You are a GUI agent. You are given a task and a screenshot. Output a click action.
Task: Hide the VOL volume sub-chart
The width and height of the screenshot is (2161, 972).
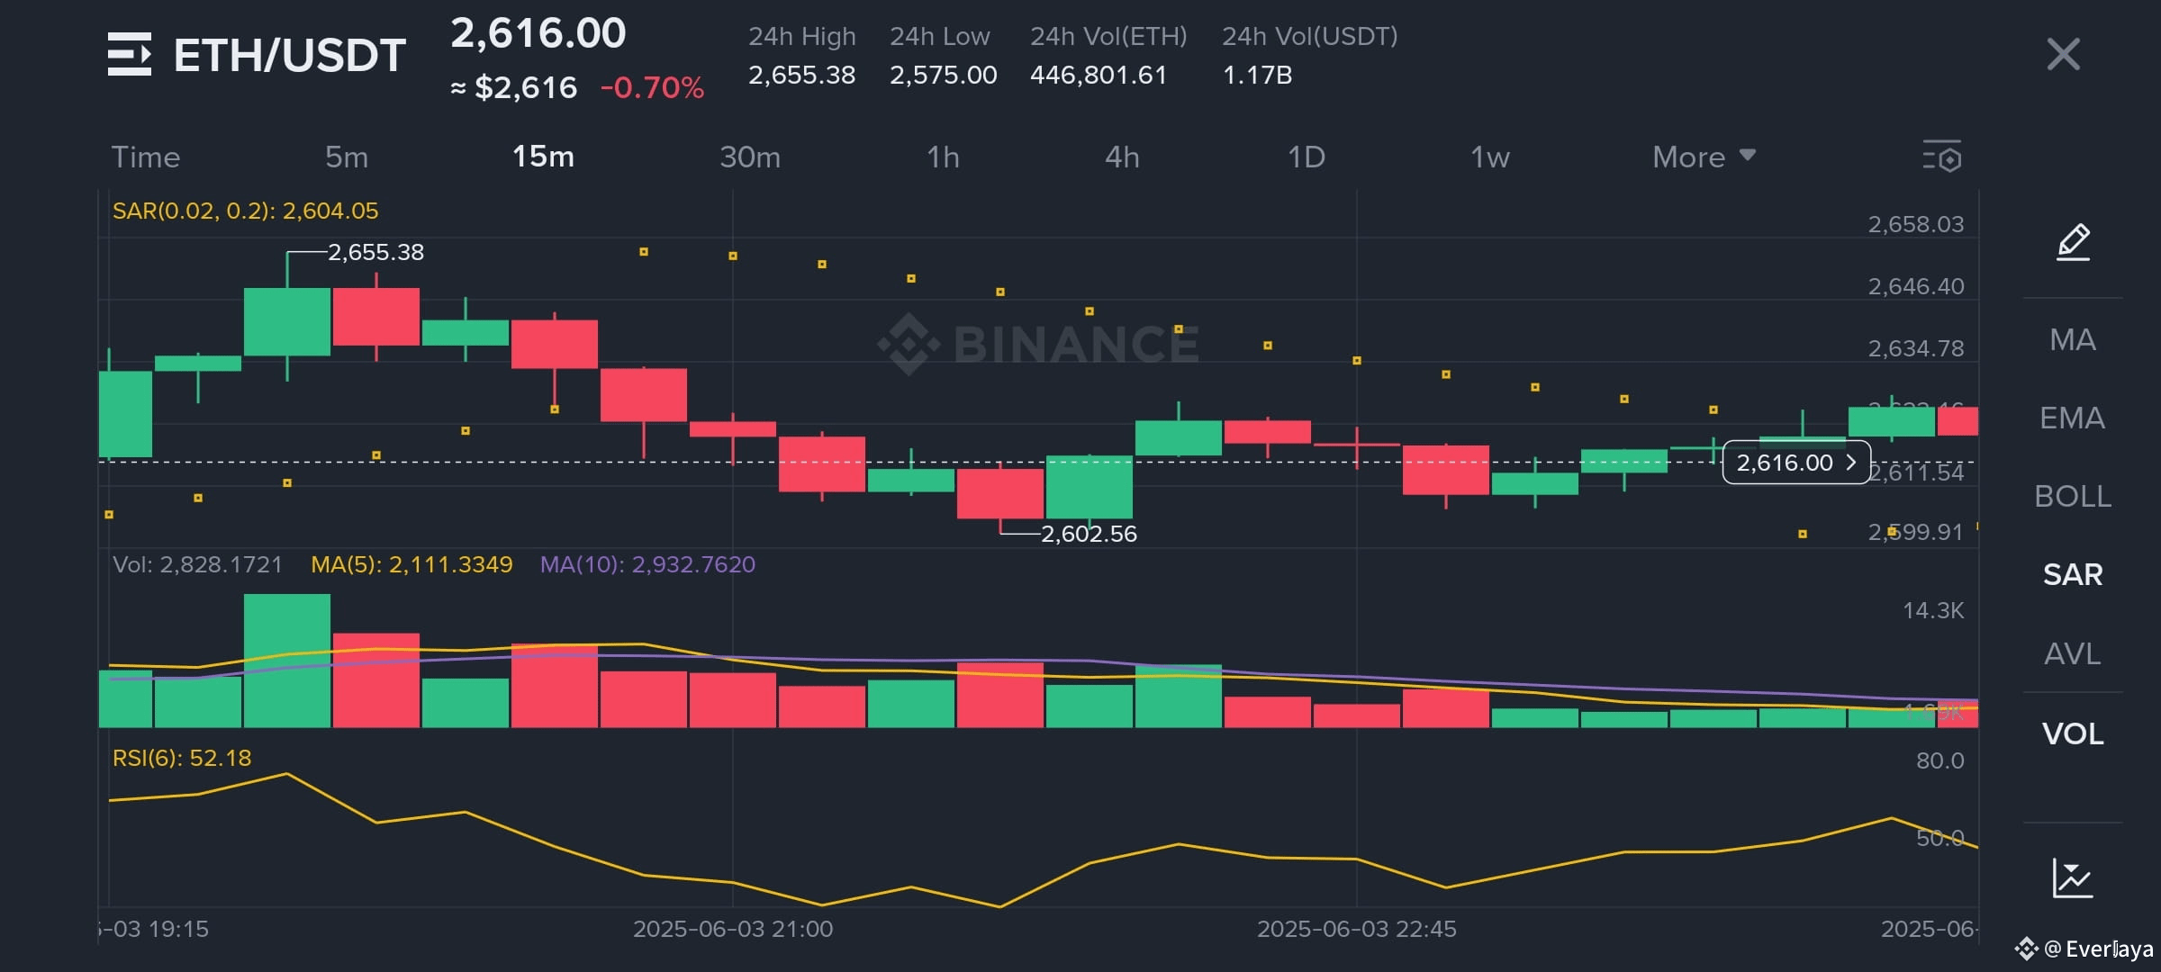click(2072, 734)
